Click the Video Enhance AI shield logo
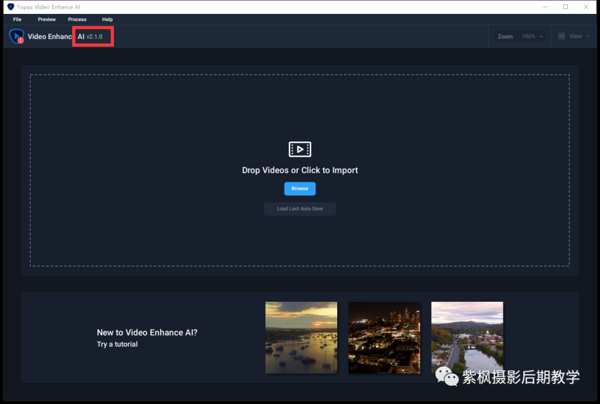600x404 pixels. tap(17, 36)
